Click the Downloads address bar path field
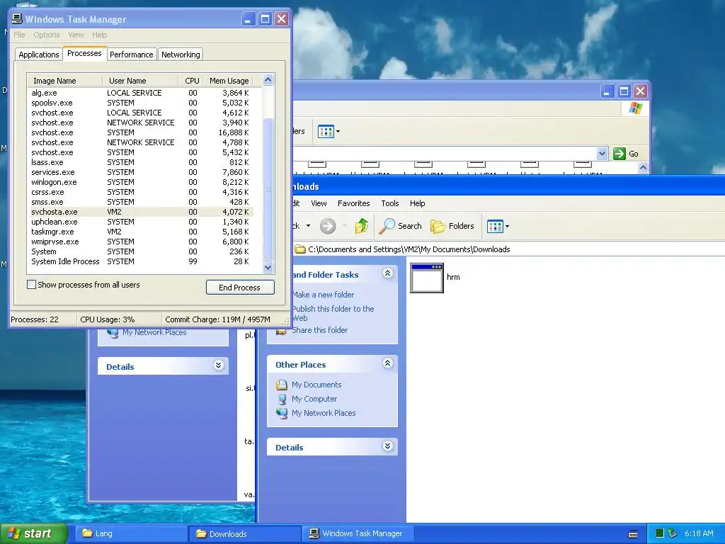The image size is (725, 544). coord(508,249)
